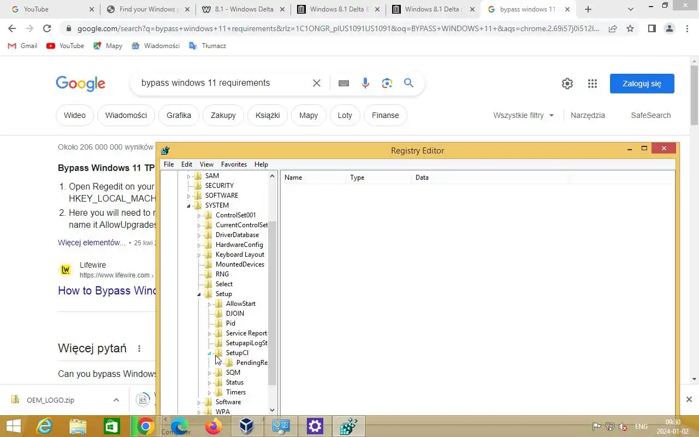Image resolution: width=699 pixels, height=437 pixels.
Task: Expand the SAM hive
Action: pos(189,176)
